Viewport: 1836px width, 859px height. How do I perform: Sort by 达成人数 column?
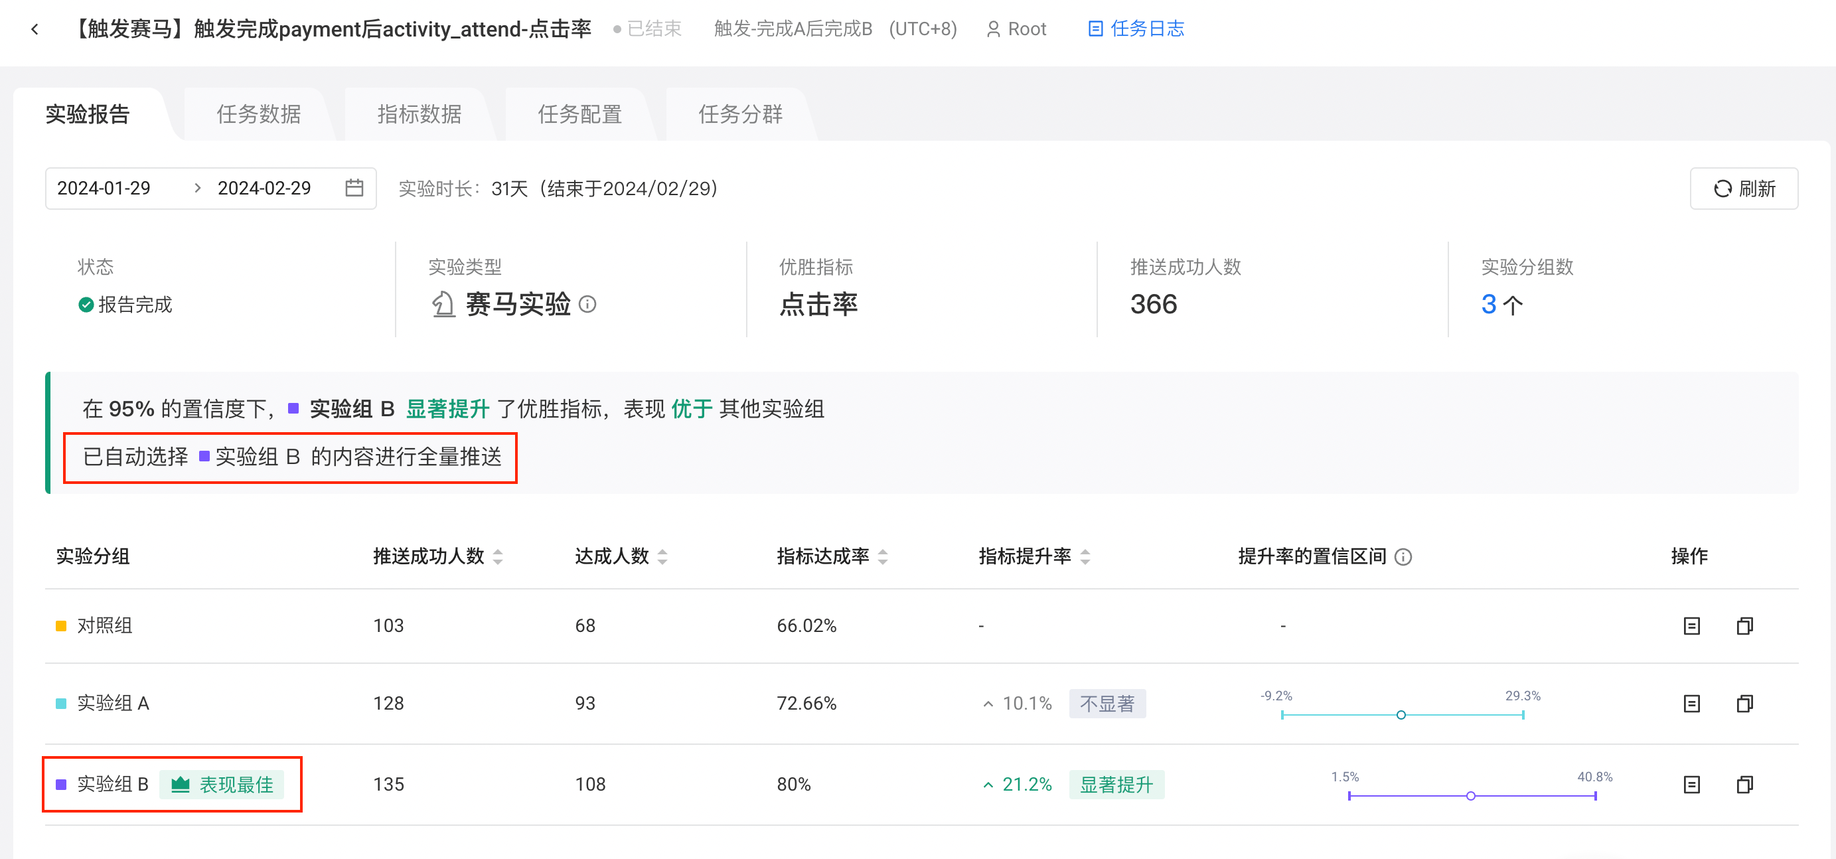pyautogui.click(x=663, y=557)
